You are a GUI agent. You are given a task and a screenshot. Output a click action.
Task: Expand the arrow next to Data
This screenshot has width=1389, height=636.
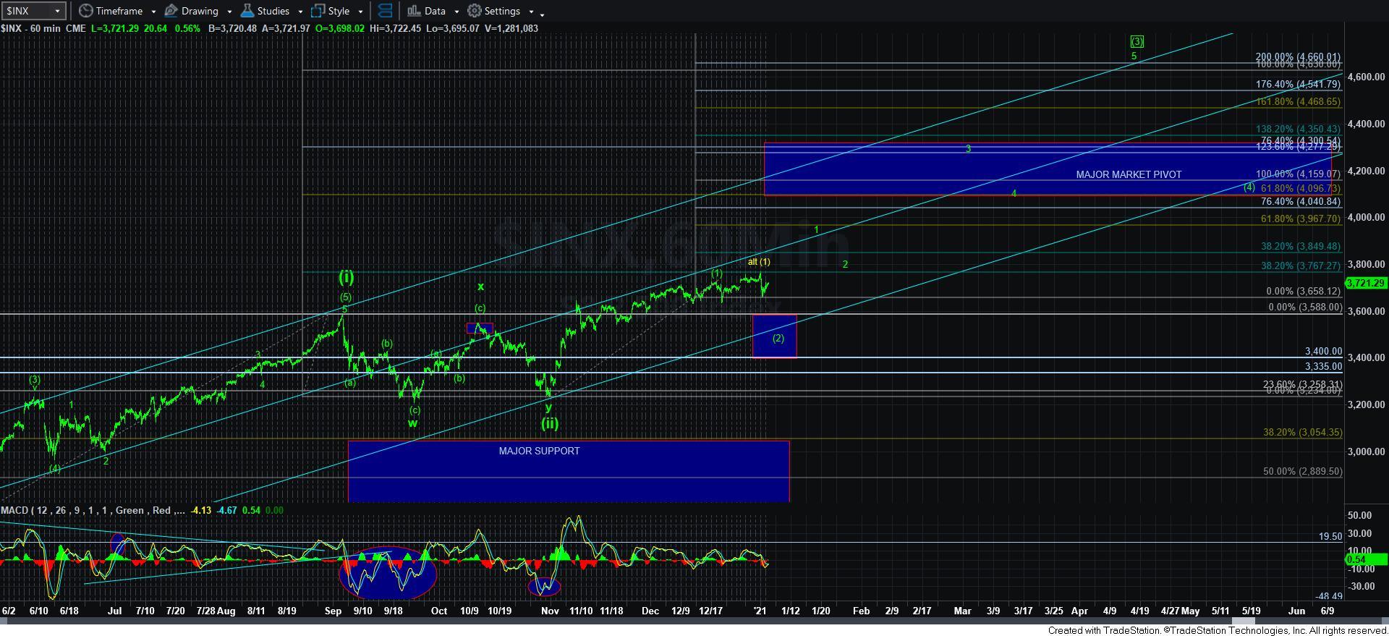[x=456, y=12]
